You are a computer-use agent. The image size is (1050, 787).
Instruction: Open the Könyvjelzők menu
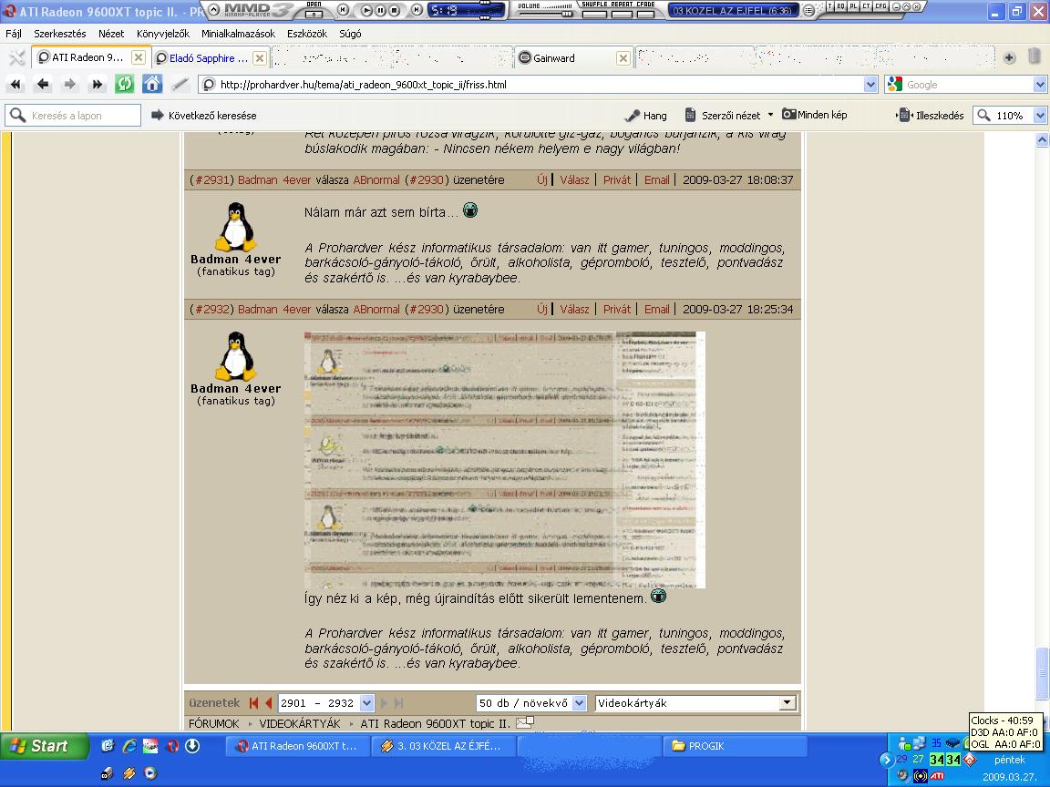coord(163,33)
